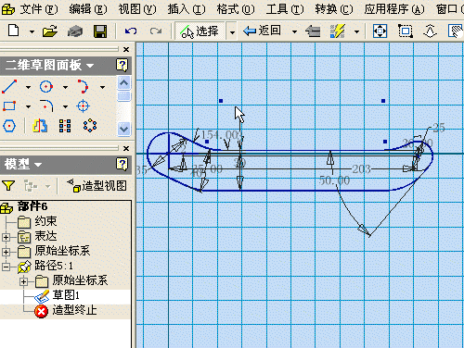Expand 原始坐标系 under 路径5:1
Viewport: 464px width, 348px height.
pos(24,281)
